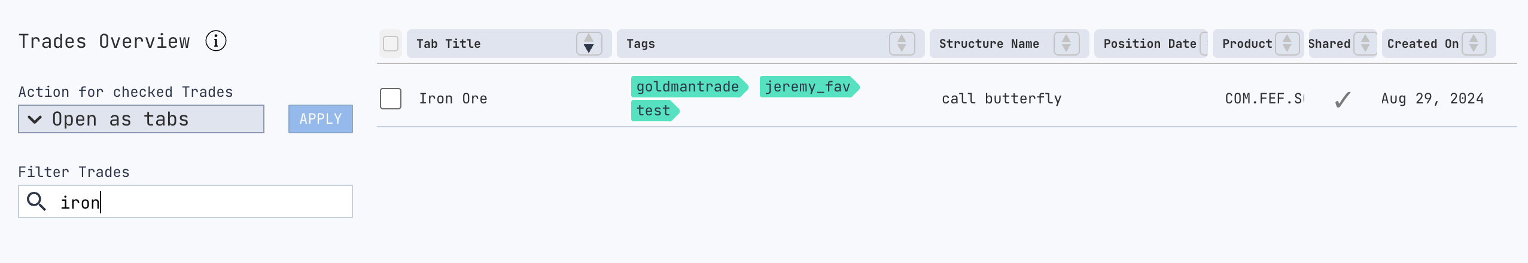Select the goldmantrade tag

pyautogui.click(x=688, y=87)
